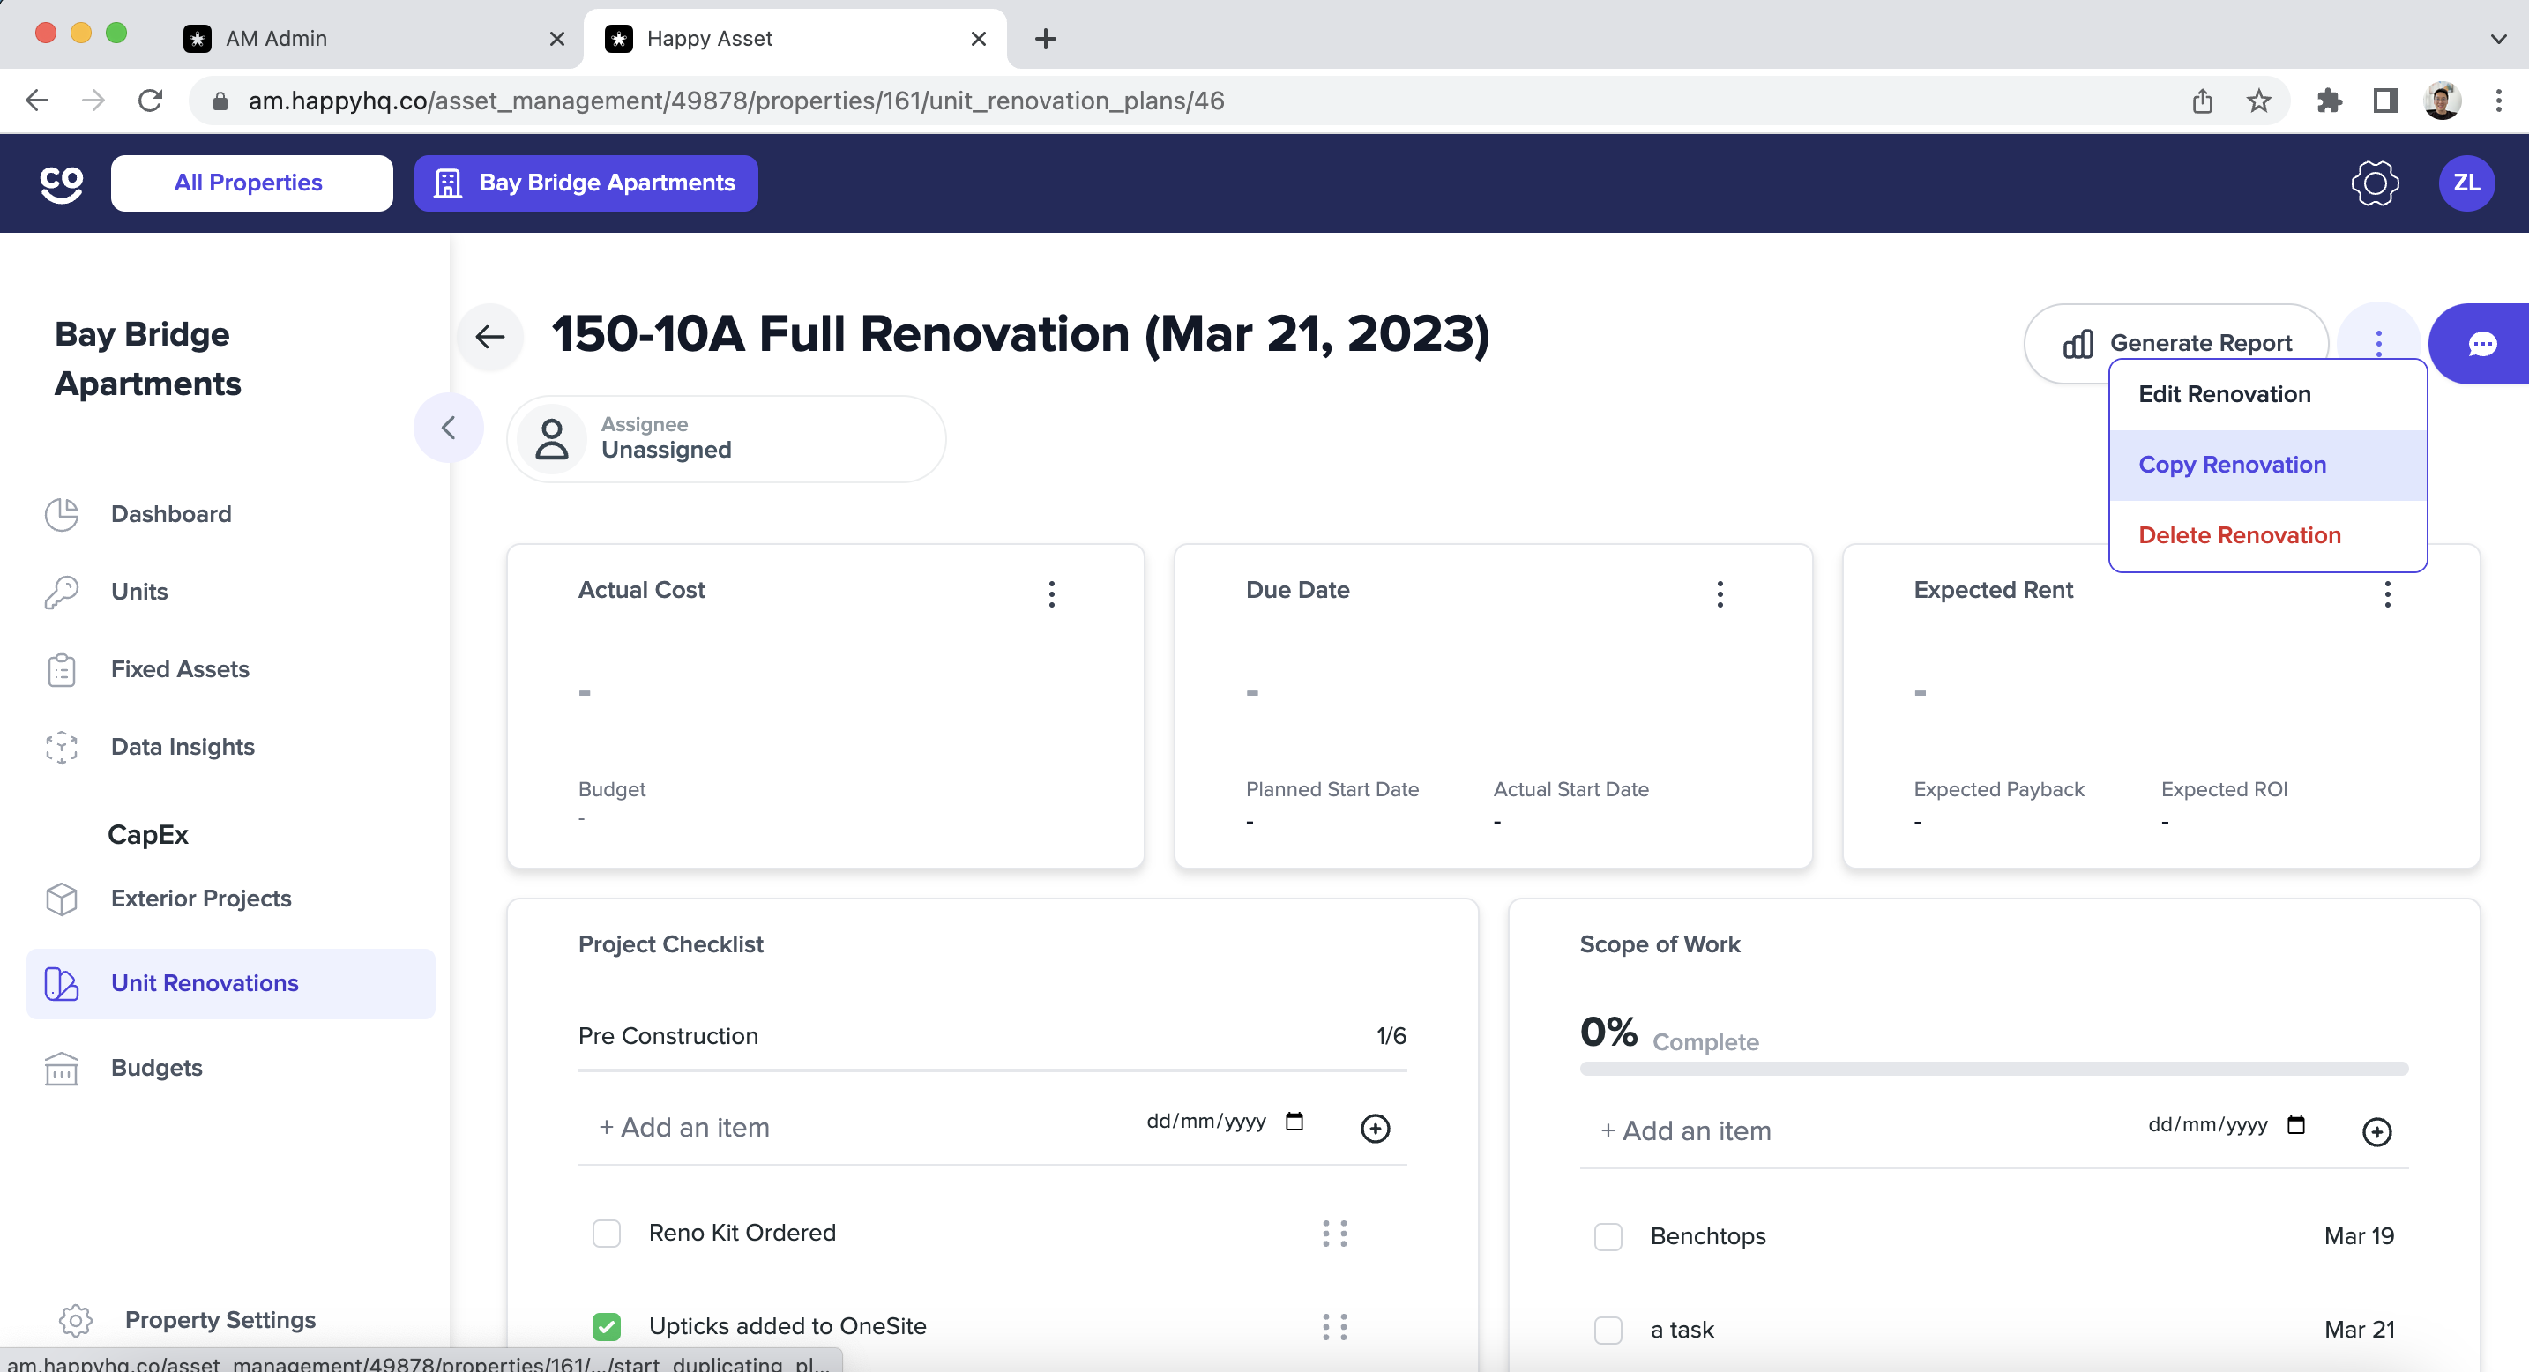Open the browser side panel icon

2385,101
